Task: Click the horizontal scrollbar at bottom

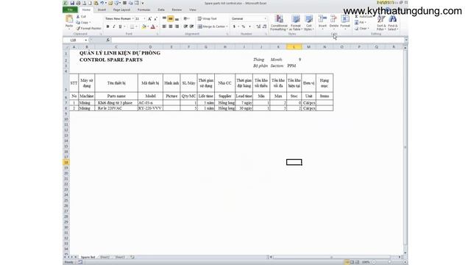Action: pyautogui.click(x=331, y=257)
